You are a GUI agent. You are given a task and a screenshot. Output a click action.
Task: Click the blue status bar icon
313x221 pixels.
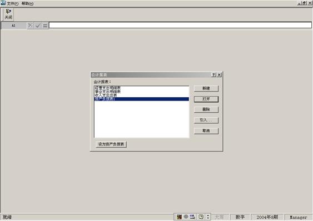point(192,217)
